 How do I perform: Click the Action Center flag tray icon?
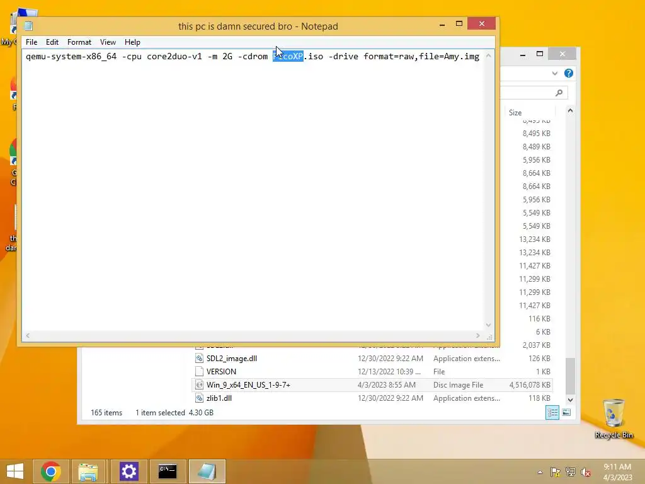tap(555, 472)
